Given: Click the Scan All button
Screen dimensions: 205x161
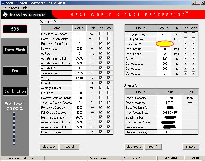Looking at the screenshot, I should point(154,147).
